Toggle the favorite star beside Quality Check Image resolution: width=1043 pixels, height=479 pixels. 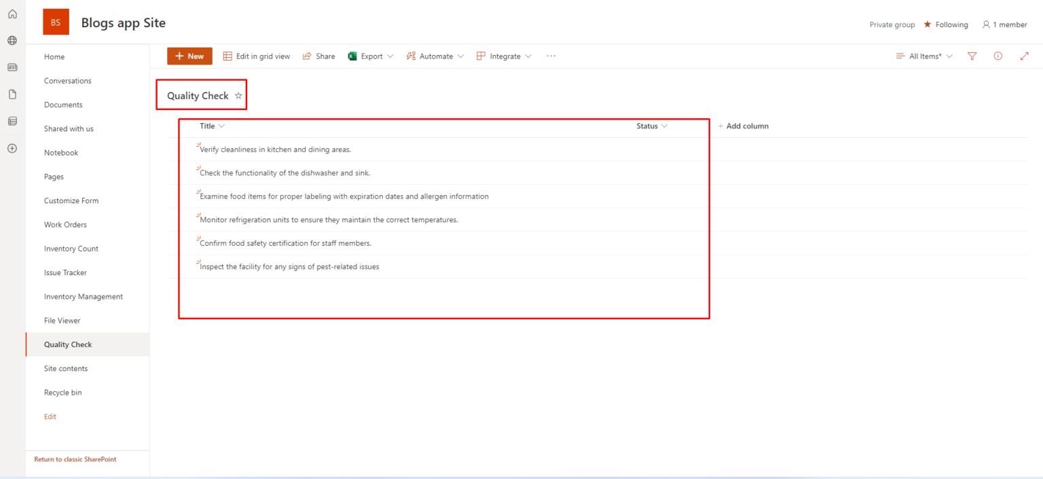[x=238, y=96]
